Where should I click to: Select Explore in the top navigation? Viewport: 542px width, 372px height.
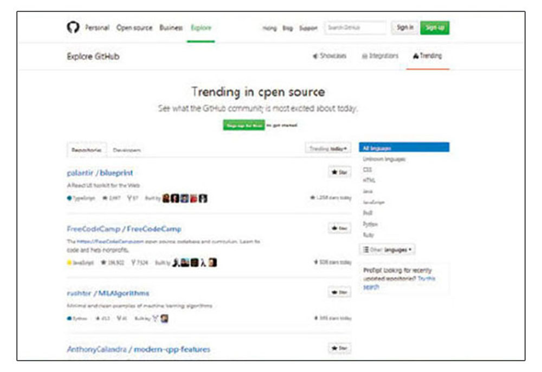pyautogui.click(x=201, y=28)
